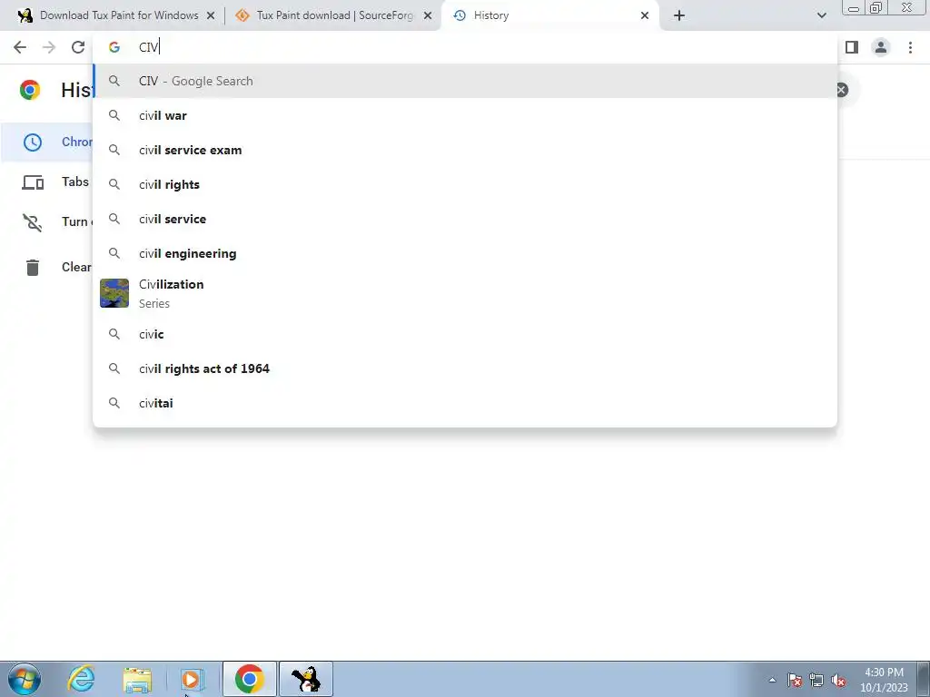Open the Tabs from other devices icon
This screenshot has width=930, height=697.
click(33, 182)
